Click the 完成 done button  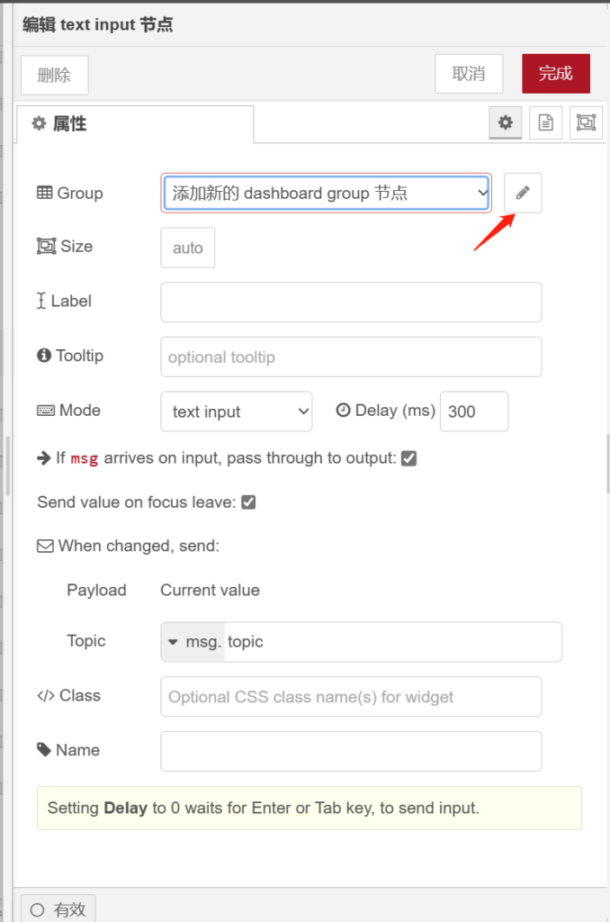555,74
